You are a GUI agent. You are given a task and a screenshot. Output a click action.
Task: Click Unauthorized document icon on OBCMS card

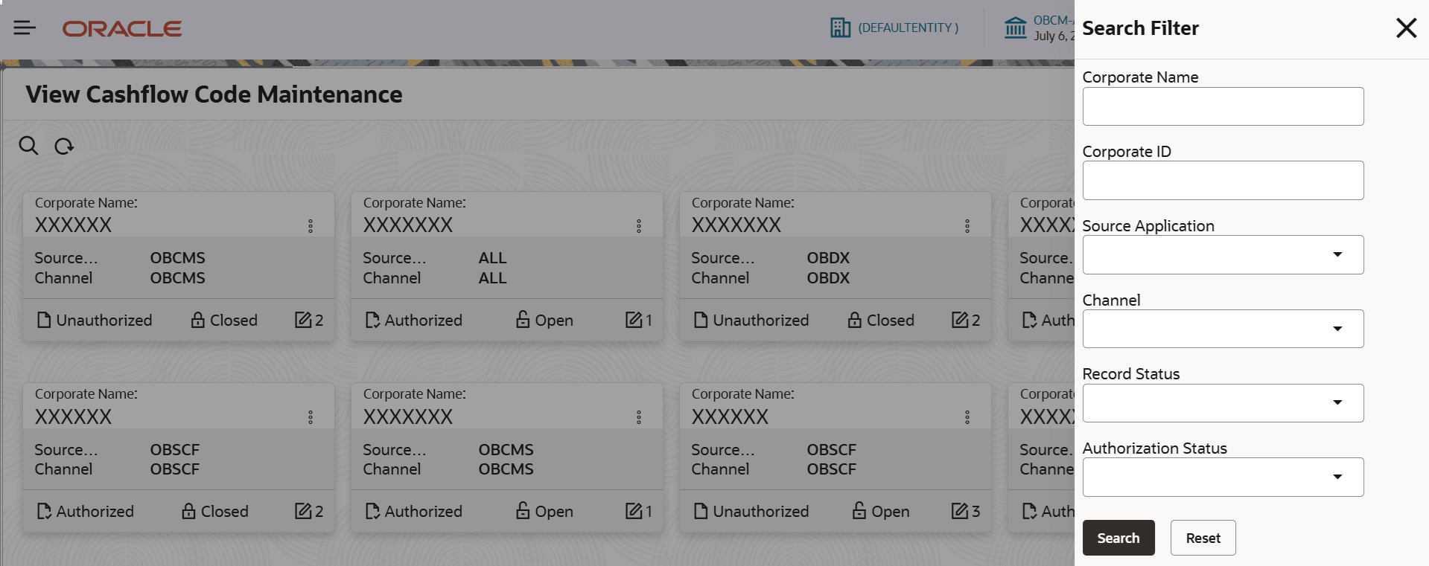[x=44, y=320]
